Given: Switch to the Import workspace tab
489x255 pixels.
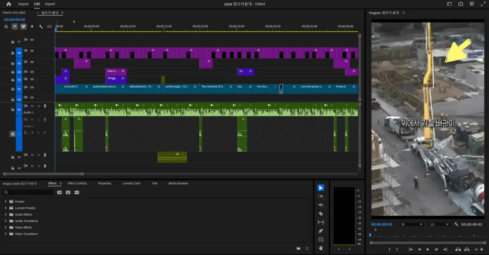Looking at the screenshot, I should pos(24,4).
